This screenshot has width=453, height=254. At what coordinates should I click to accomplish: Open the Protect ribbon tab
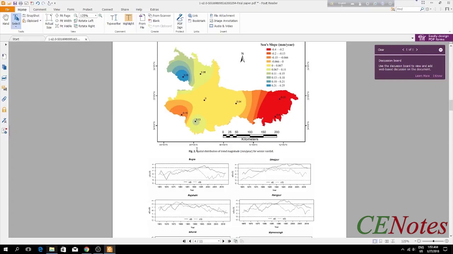click(x=87, y=10)
